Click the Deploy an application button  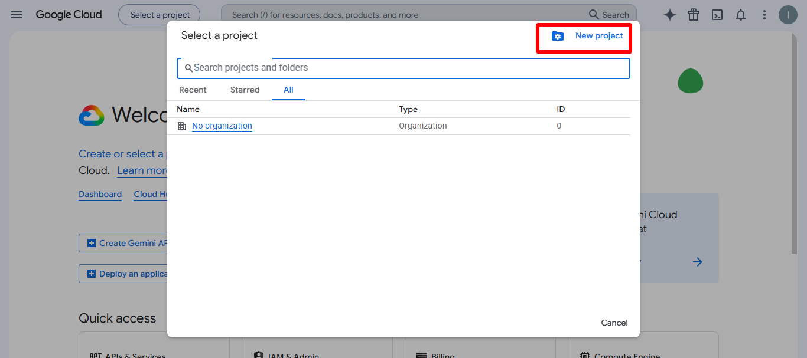(x=123, y=274)
